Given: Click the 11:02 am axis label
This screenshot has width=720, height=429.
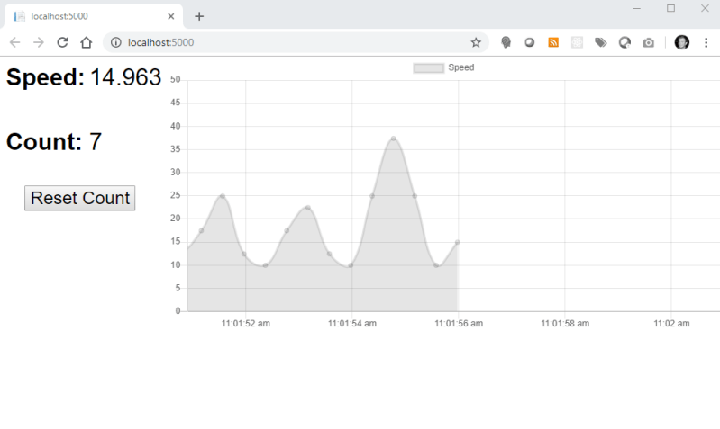Looking at the screenshot, I should tap(671, 324).
